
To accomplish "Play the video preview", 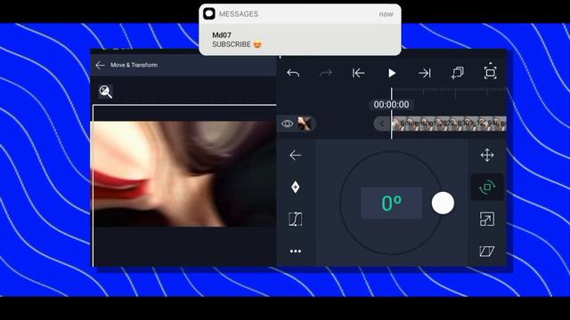I will 392,73.
